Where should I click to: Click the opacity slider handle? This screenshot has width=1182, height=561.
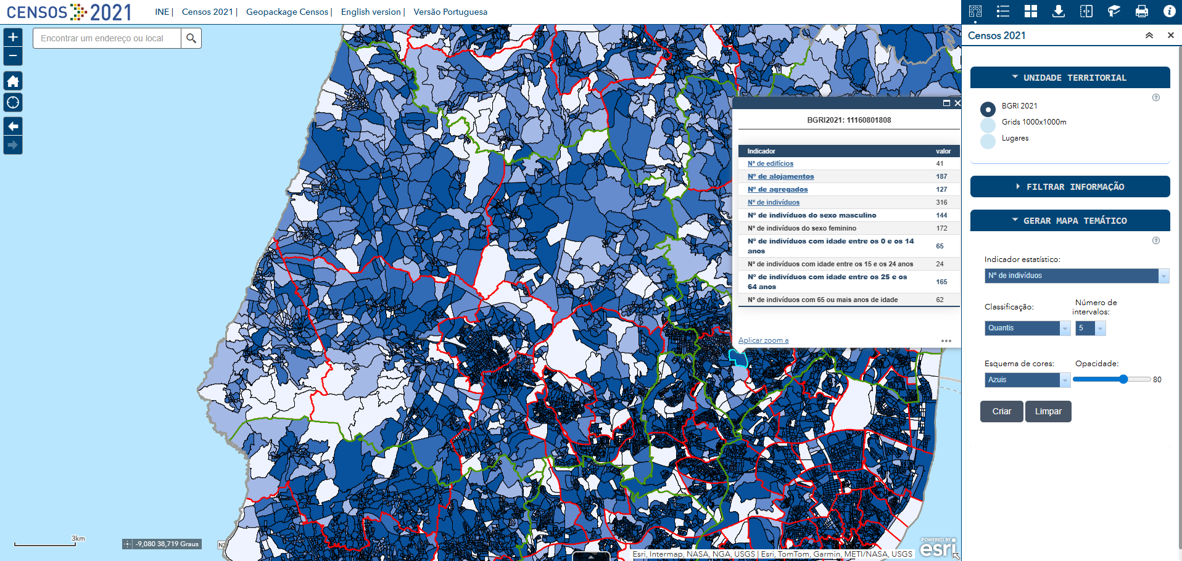(x=1123, y=379)
